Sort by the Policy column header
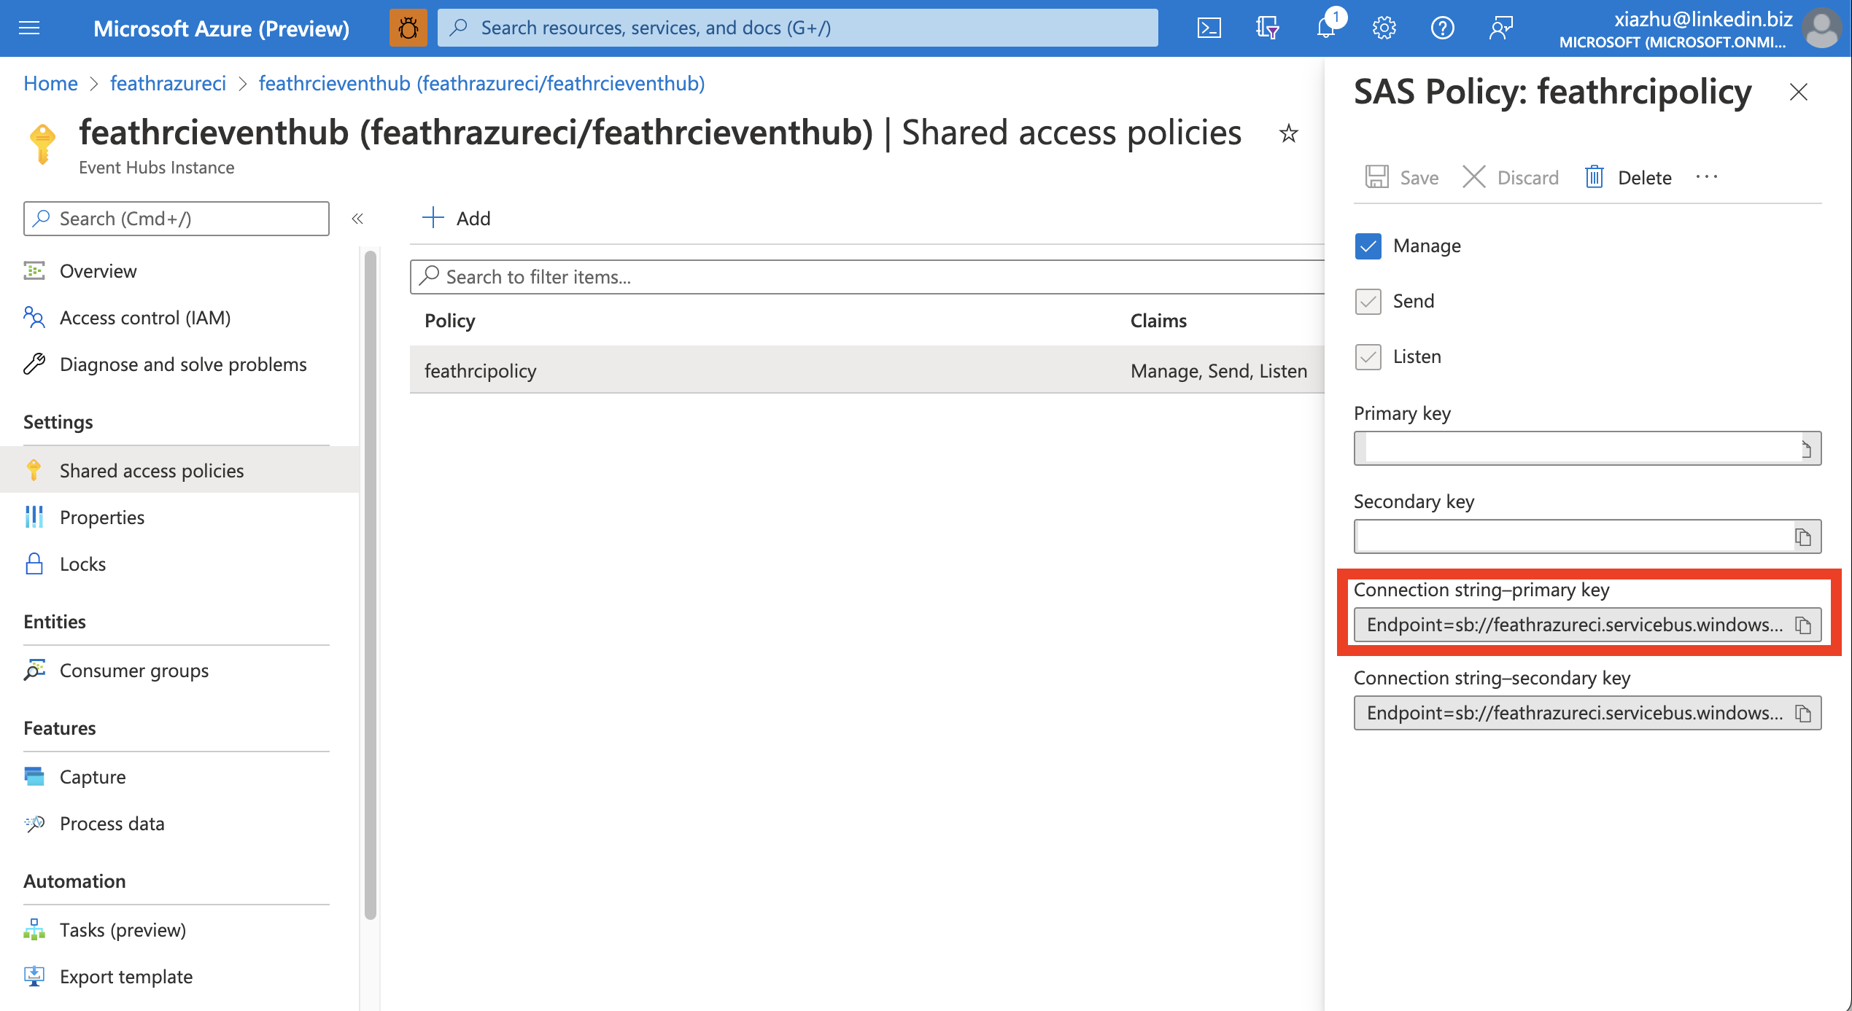Image resolution: width=1852 pixels, height=1011 pixels. pyautogui.click(x=450, y=321)
